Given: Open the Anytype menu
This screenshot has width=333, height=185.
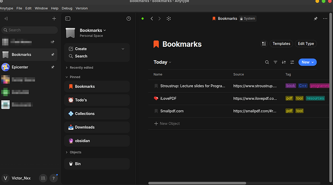Looking at the screenshot, I should tap(6, 8).
